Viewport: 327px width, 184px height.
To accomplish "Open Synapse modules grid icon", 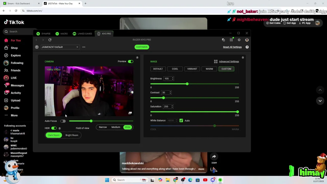I will pos(231,40).
